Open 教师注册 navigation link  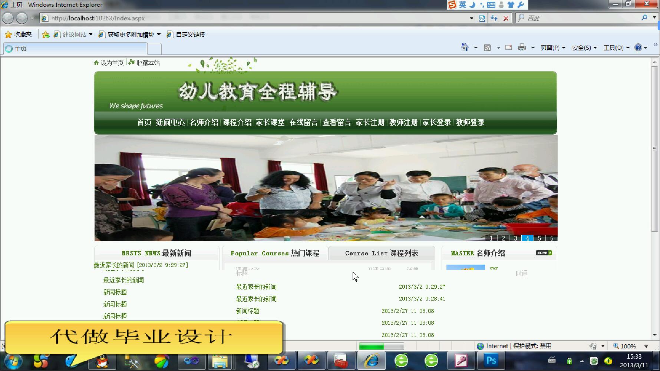coord(403,122)
